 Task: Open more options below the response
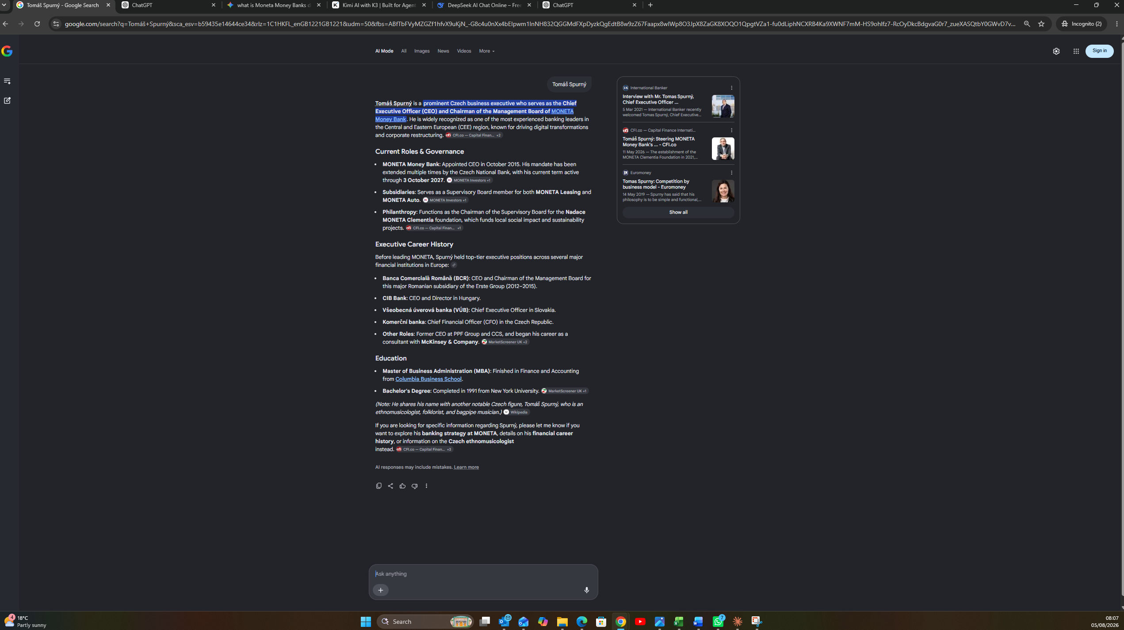pos(426,486)
